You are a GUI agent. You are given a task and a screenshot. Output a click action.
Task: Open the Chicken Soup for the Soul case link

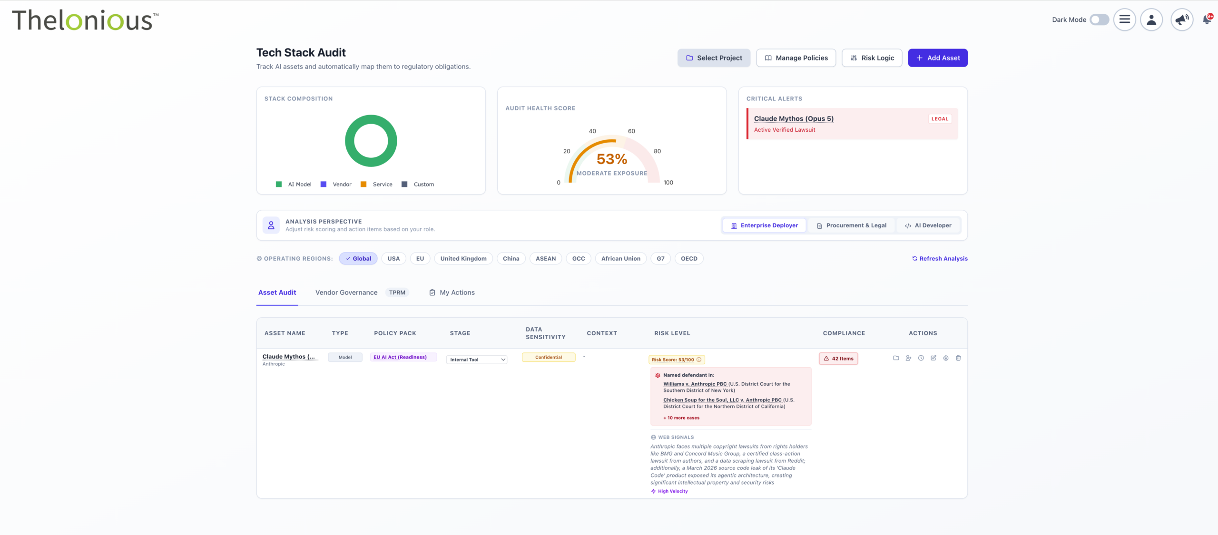[x=722, y=400]
